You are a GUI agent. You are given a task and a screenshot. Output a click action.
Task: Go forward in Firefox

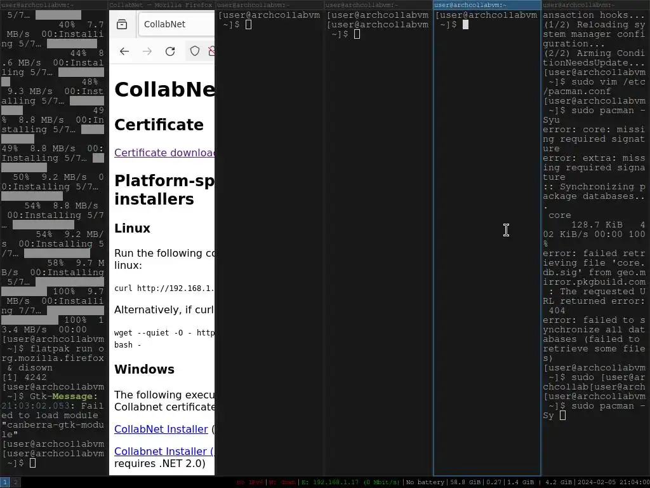[147, 51]
